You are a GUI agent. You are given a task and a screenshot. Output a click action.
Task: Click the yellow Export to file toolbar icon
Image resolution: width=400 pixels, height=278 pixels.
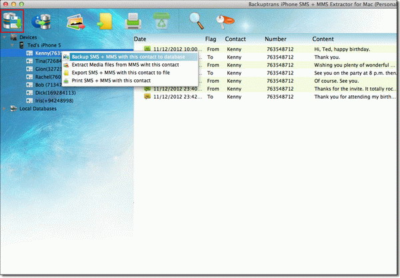click(x=105, y=21)
